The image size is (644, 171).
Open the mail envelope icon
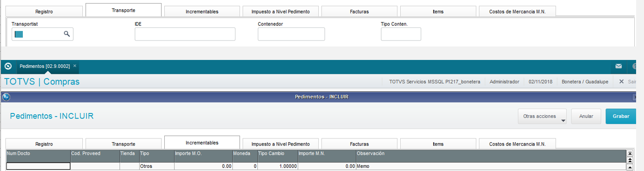(x=618, y=66)
